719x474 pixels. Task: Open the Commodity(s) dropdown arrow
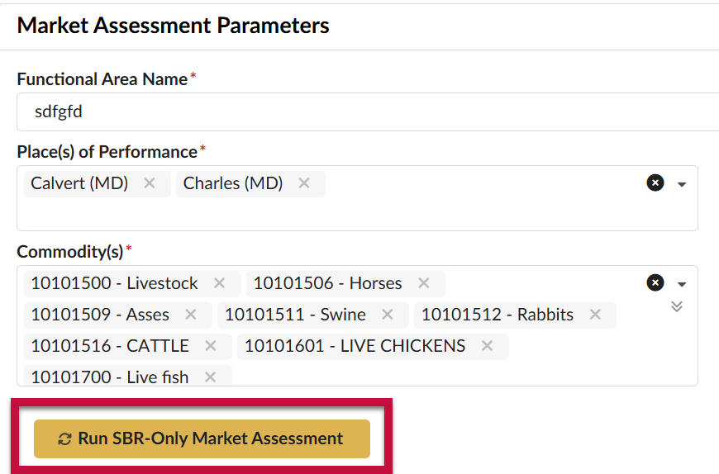pyautogui.click(x=682, y=284)
